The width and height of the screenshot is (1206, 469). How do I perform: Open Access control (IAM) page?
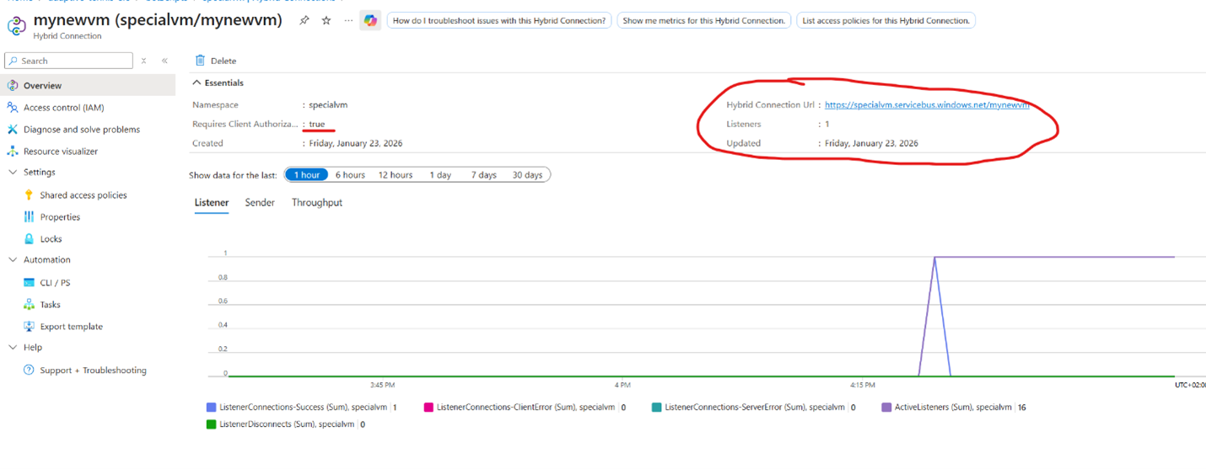pos(63,108)
